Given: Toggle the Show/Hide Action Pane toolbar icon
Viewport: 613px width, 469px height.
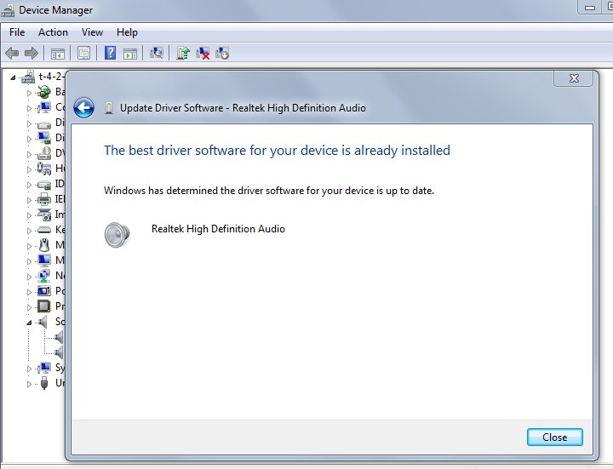Looking at the screenshot, I should (130, 53).
